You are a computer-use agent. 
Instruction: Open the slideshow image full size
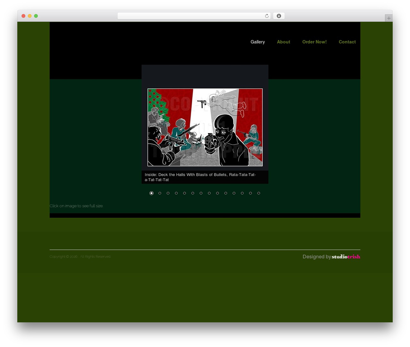(205, 127)
